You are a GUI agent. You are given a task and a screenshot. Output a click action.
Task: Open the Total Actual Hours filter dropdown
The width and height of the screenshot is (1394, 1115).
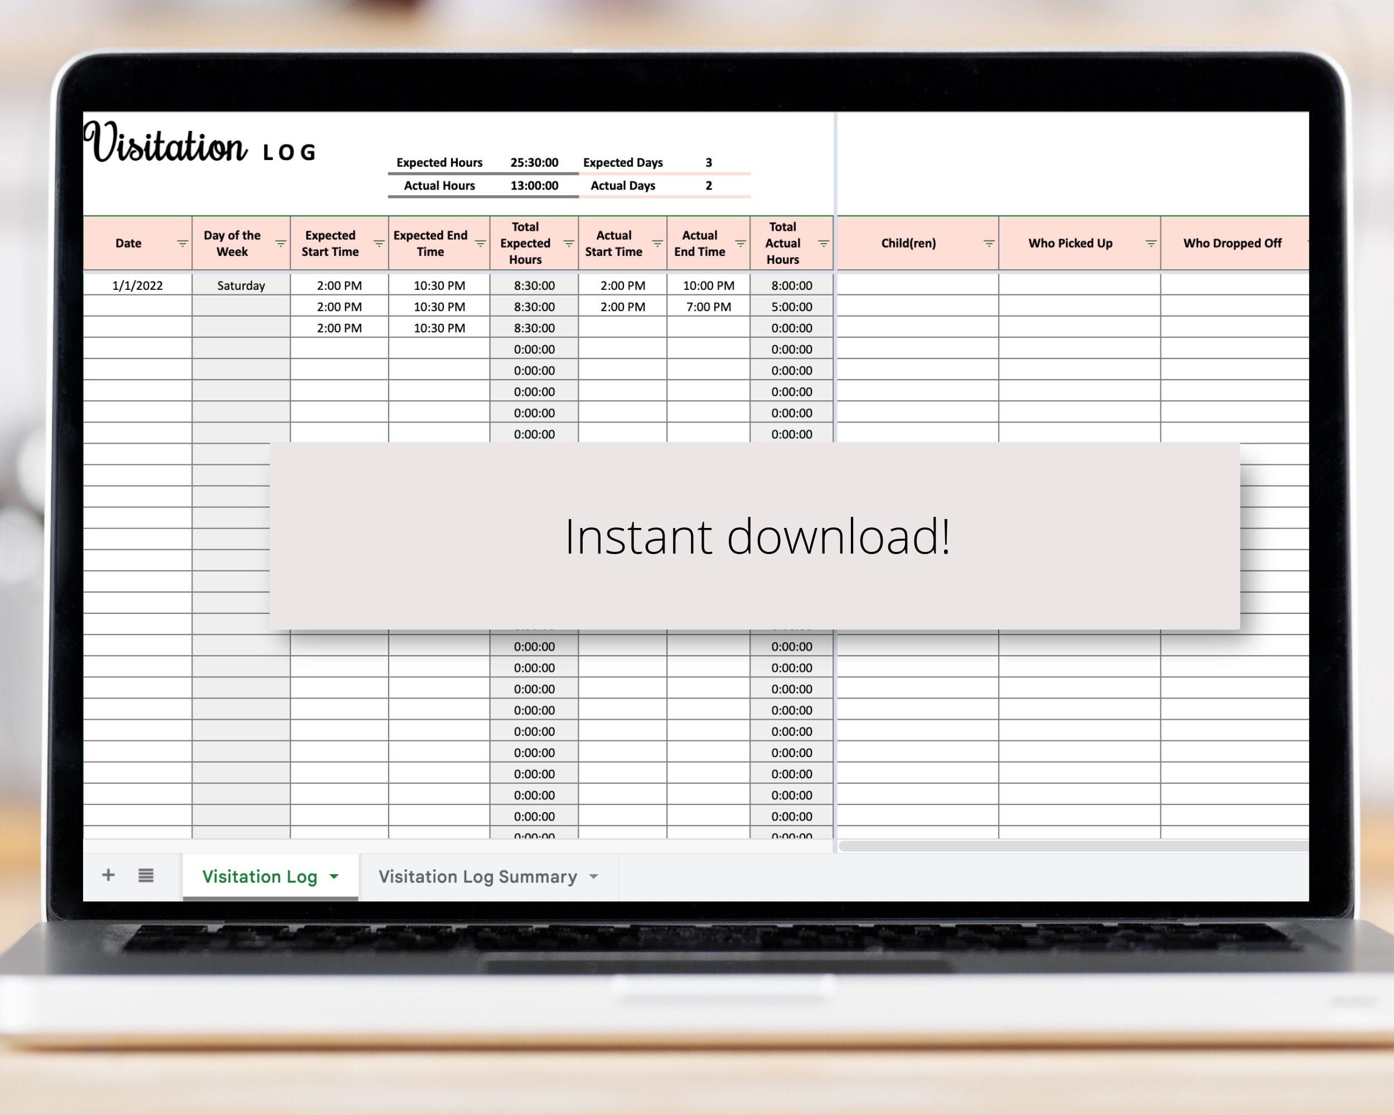[x=824, y=244]
